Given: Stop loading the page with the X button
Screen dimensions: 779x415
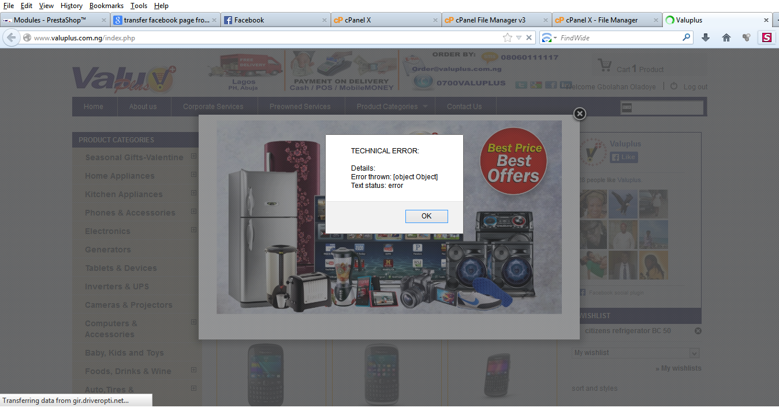Looking at the screenshot, I should (528, 37).
